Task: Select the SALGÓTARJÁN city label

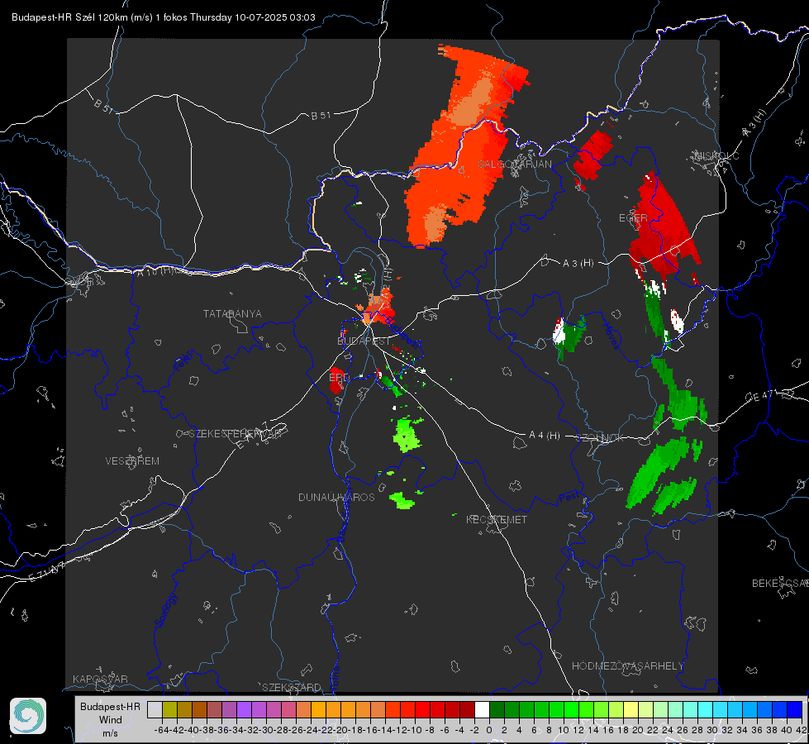Action: click(514, 165)
